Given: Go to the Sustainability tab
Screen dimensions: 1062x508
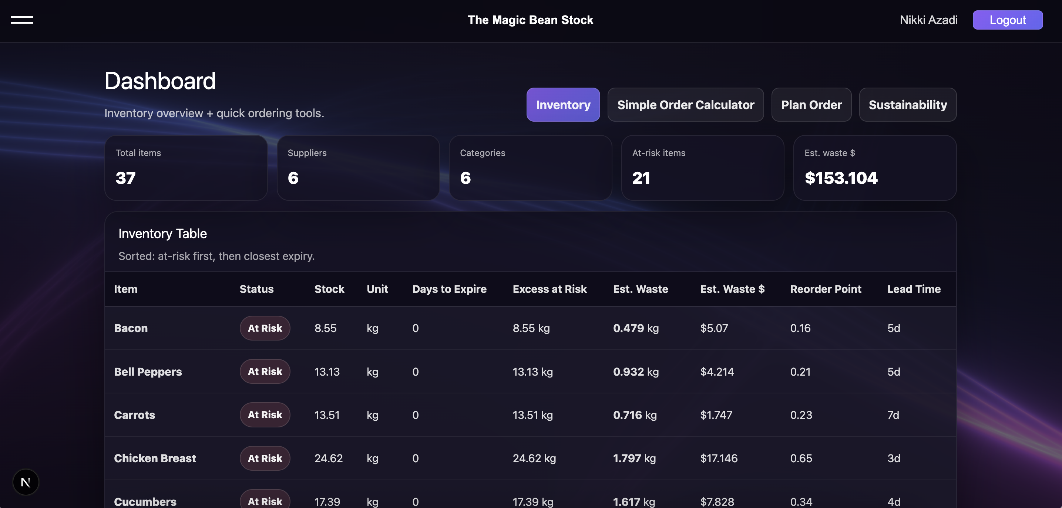Looking at the screenshot, I should pyautogui.click(x=907, y=105).
